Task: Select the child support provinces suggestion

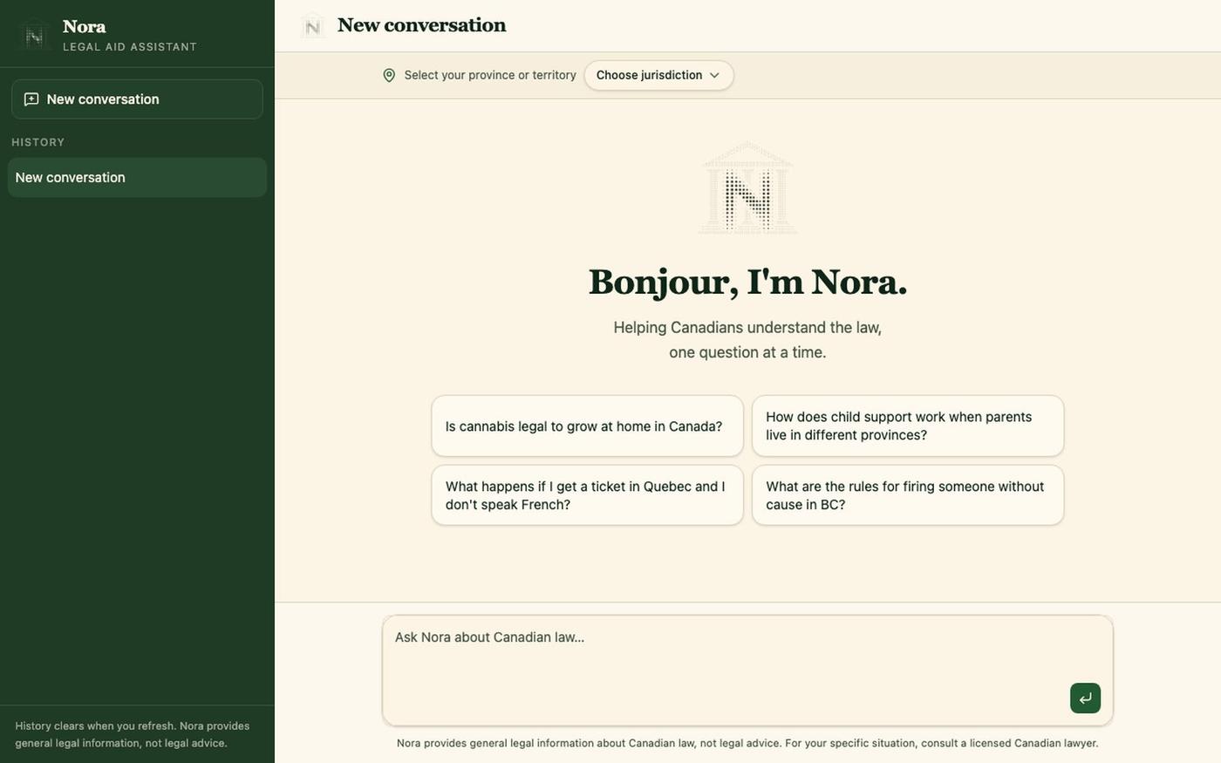Action: (908, 426)
